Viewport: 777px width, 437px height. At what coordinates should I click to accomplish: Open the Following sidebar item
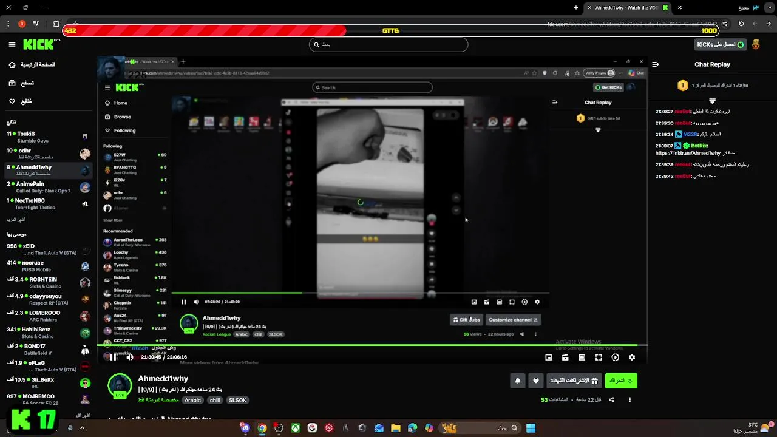point(20,101)
